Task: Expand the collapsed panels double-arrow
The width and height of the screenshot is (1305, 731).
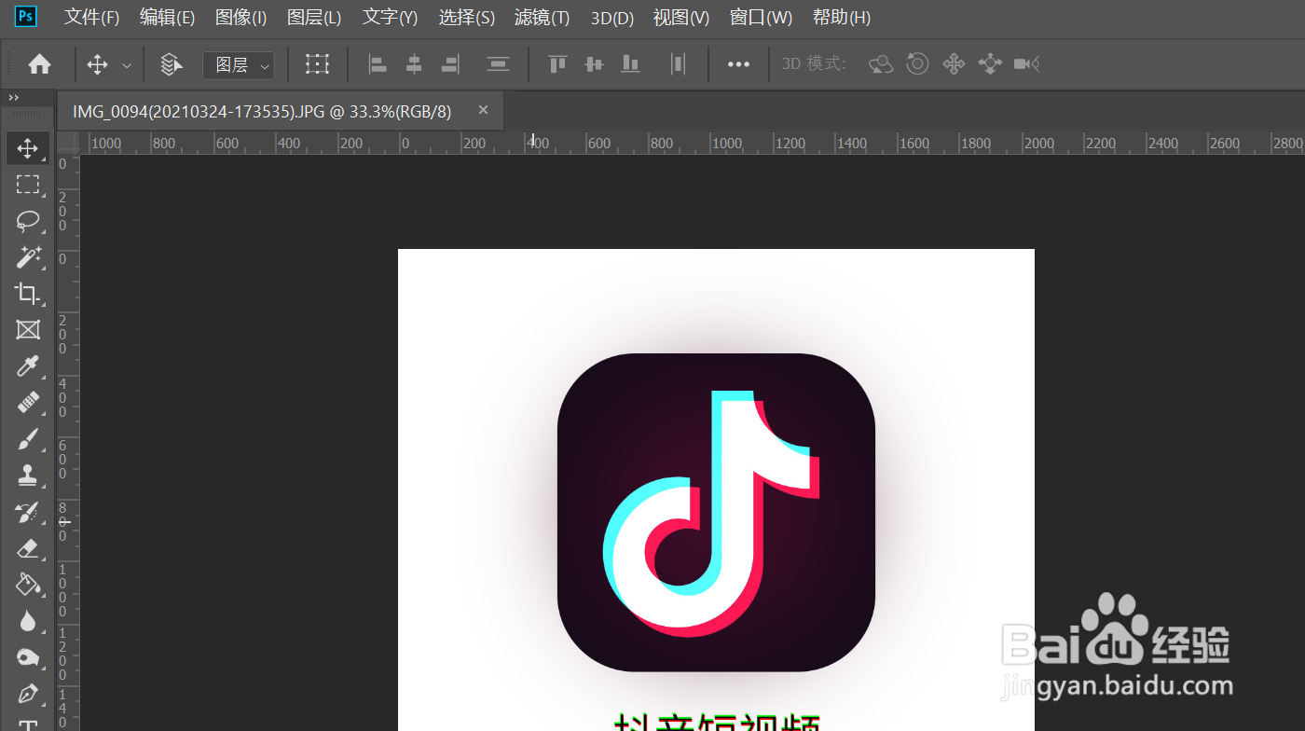Action: point(14,96)
